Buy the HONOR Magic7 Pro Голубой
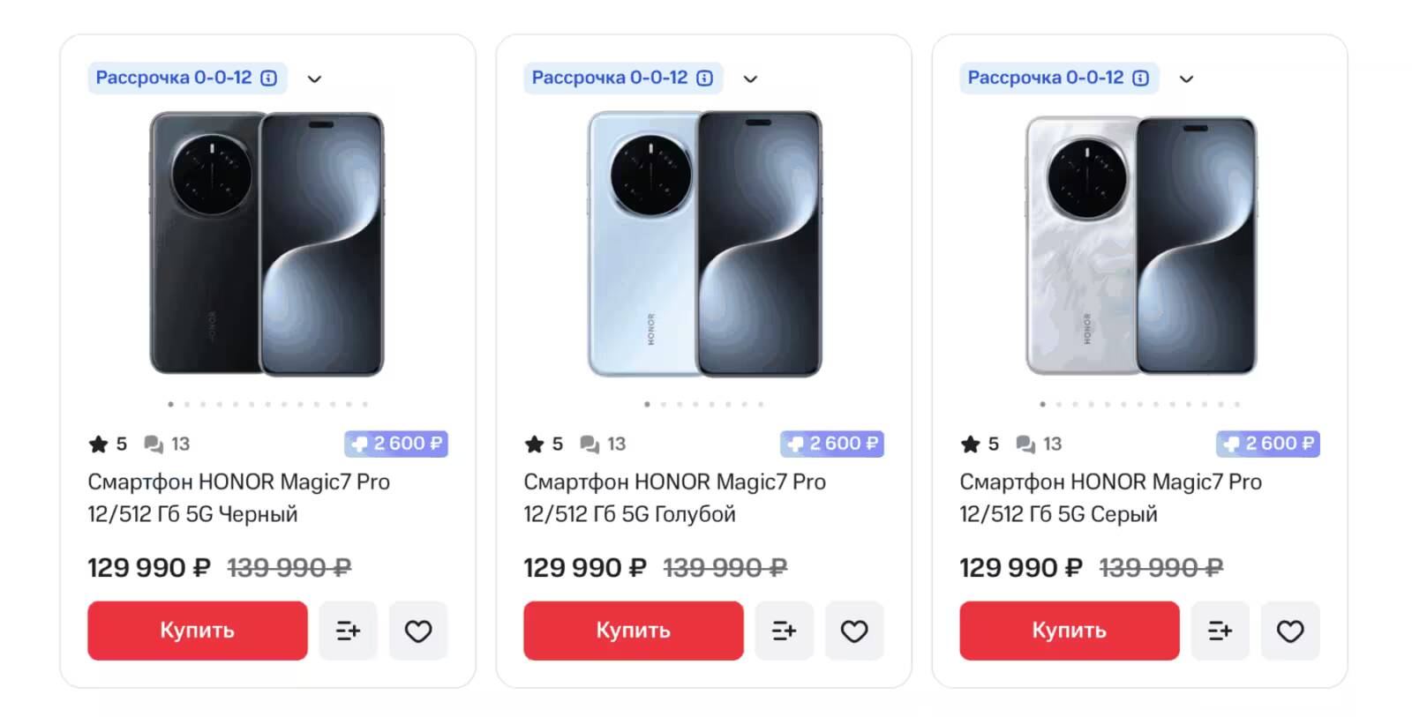Image resolution: width=1412 pixels, height=717 pixels. click(x=634, y=631)
